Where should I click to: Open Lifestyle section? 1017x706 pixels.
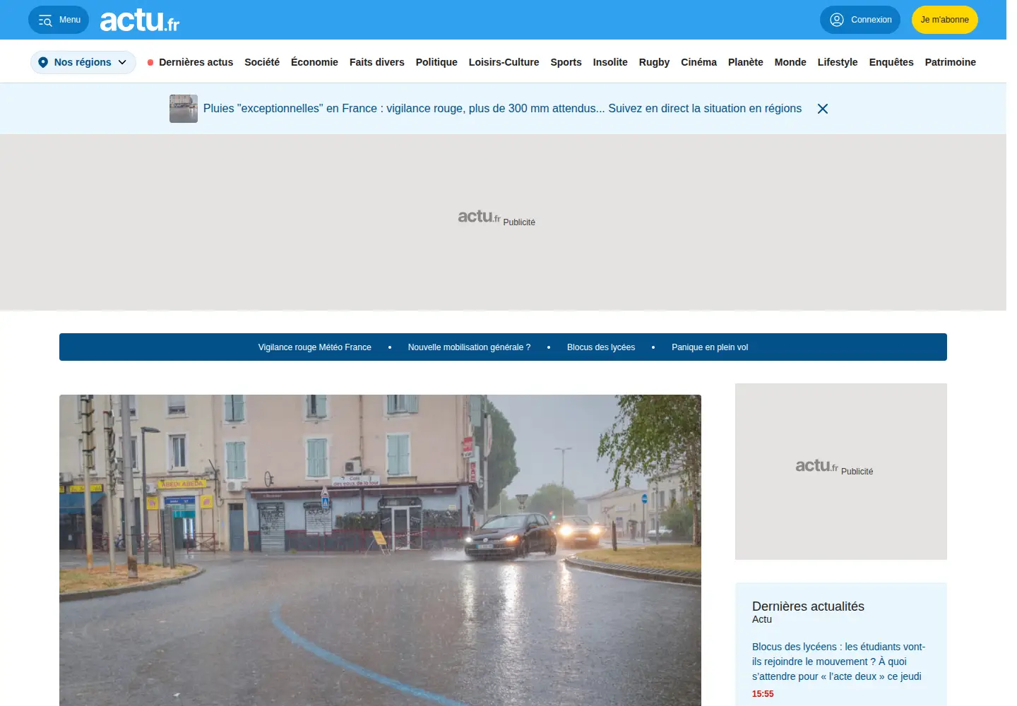[x=838, y=62]
